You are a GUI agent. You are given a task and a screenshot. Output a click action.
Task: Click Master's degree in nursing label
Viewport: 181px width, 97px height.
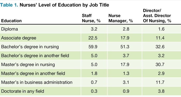(28, 65)
